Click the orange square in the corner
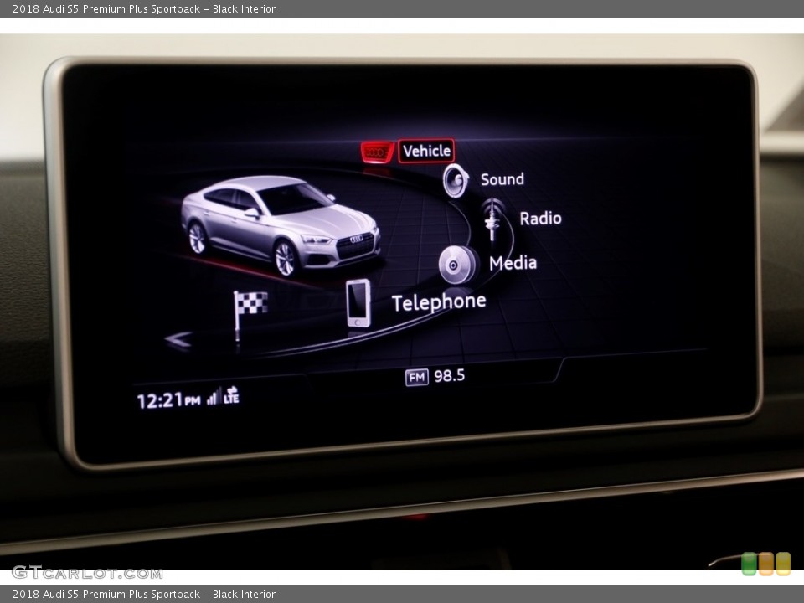The height and width of the screenshot is (603, 804). click(766, 564)
